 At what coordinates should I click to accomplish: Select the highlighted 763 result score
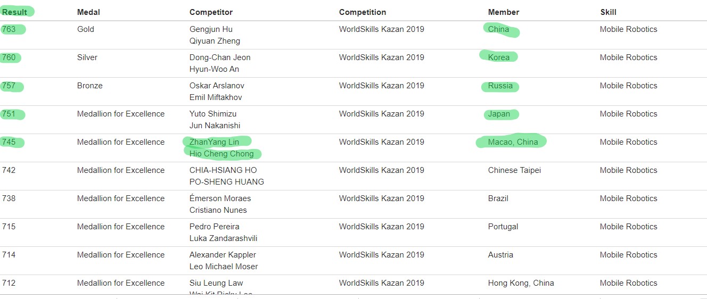point(9,29)
